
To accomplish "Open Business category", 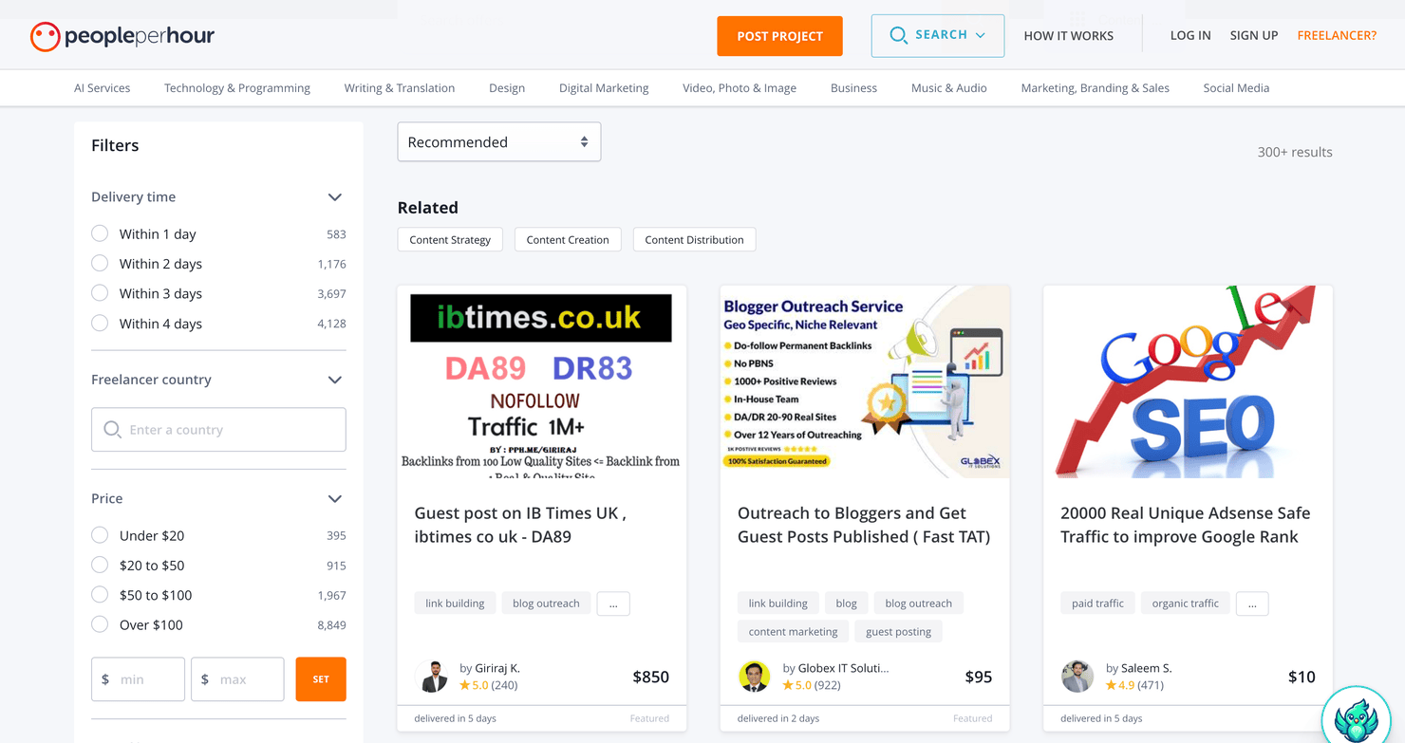I will (853, 88).
